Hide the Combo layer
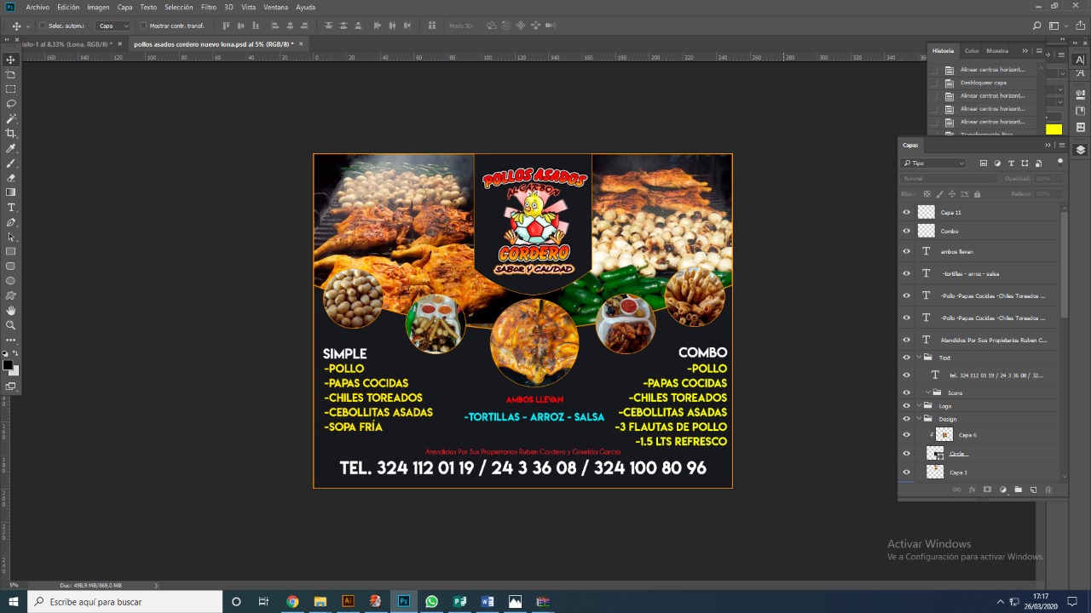Image resolution: width=1091 pixels, height=613 pixels. [906, 231]
